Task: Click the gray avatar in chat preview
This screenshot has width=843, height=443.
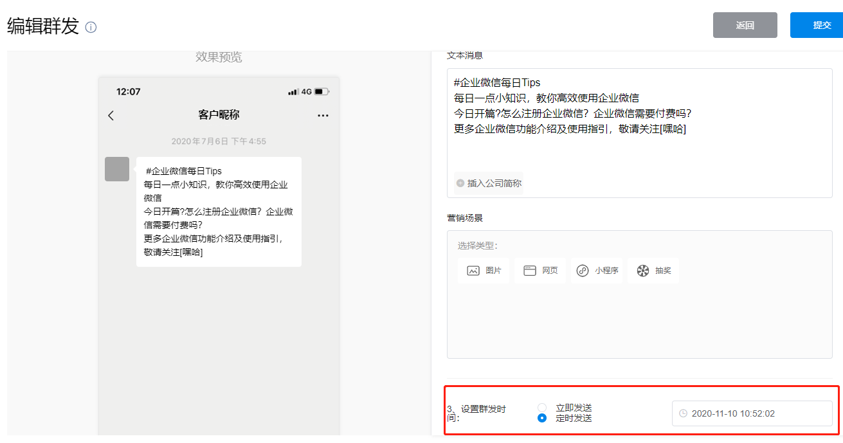Action: click(x=117, y=169)
